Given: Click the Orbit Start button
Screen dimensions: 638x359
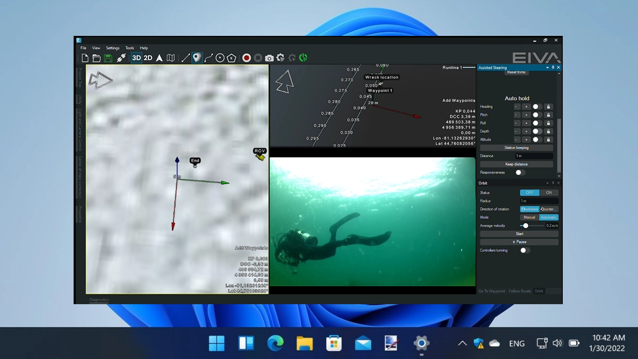Looking at the screenshot, I should [x=519, y=234].
